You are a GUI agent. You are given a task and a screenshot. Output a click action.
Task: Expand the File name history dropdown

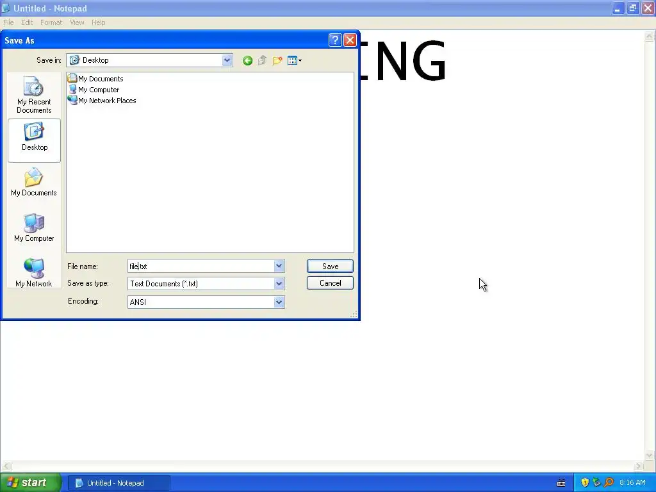click(x=279, y=266)
